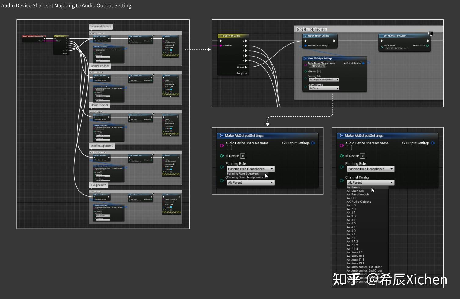Click the TVSpeakers comment bubble label
Viewport: 460px width, 299px height.
(x=98, y=185)
